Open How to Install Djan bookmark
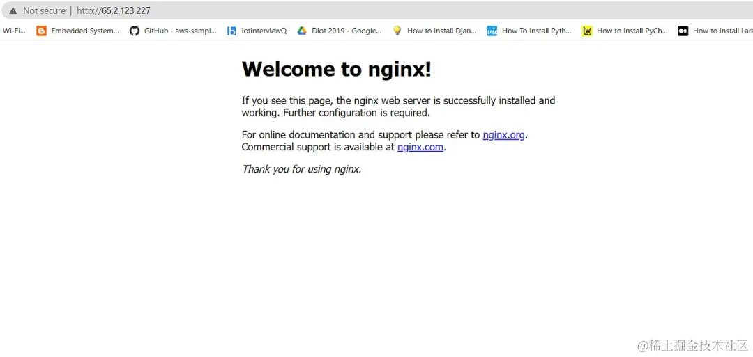753x357 pixels. point(442,31)
